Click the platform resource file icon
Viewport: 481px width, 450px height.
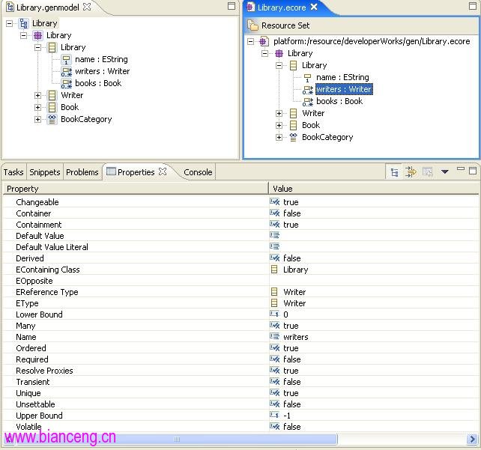tap(264, 41)
